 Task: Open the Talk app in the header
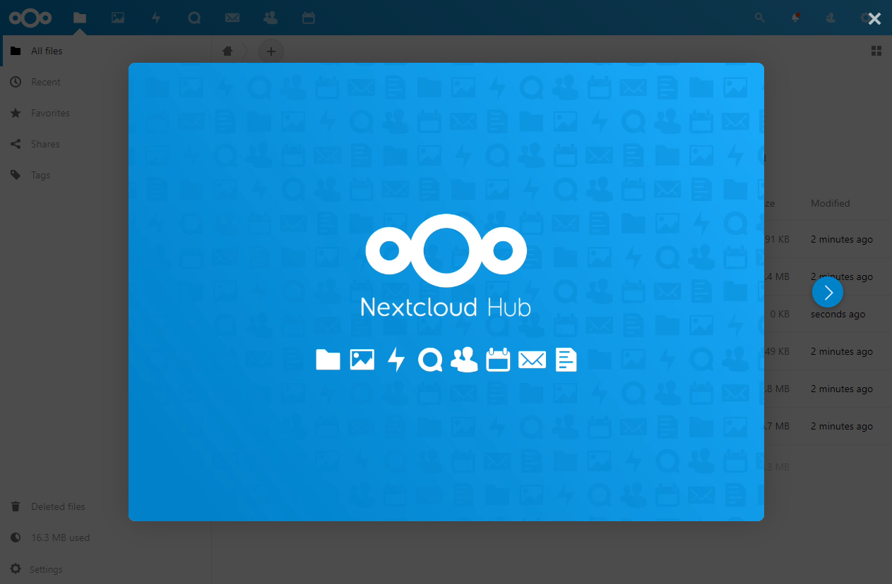point(194,18)
